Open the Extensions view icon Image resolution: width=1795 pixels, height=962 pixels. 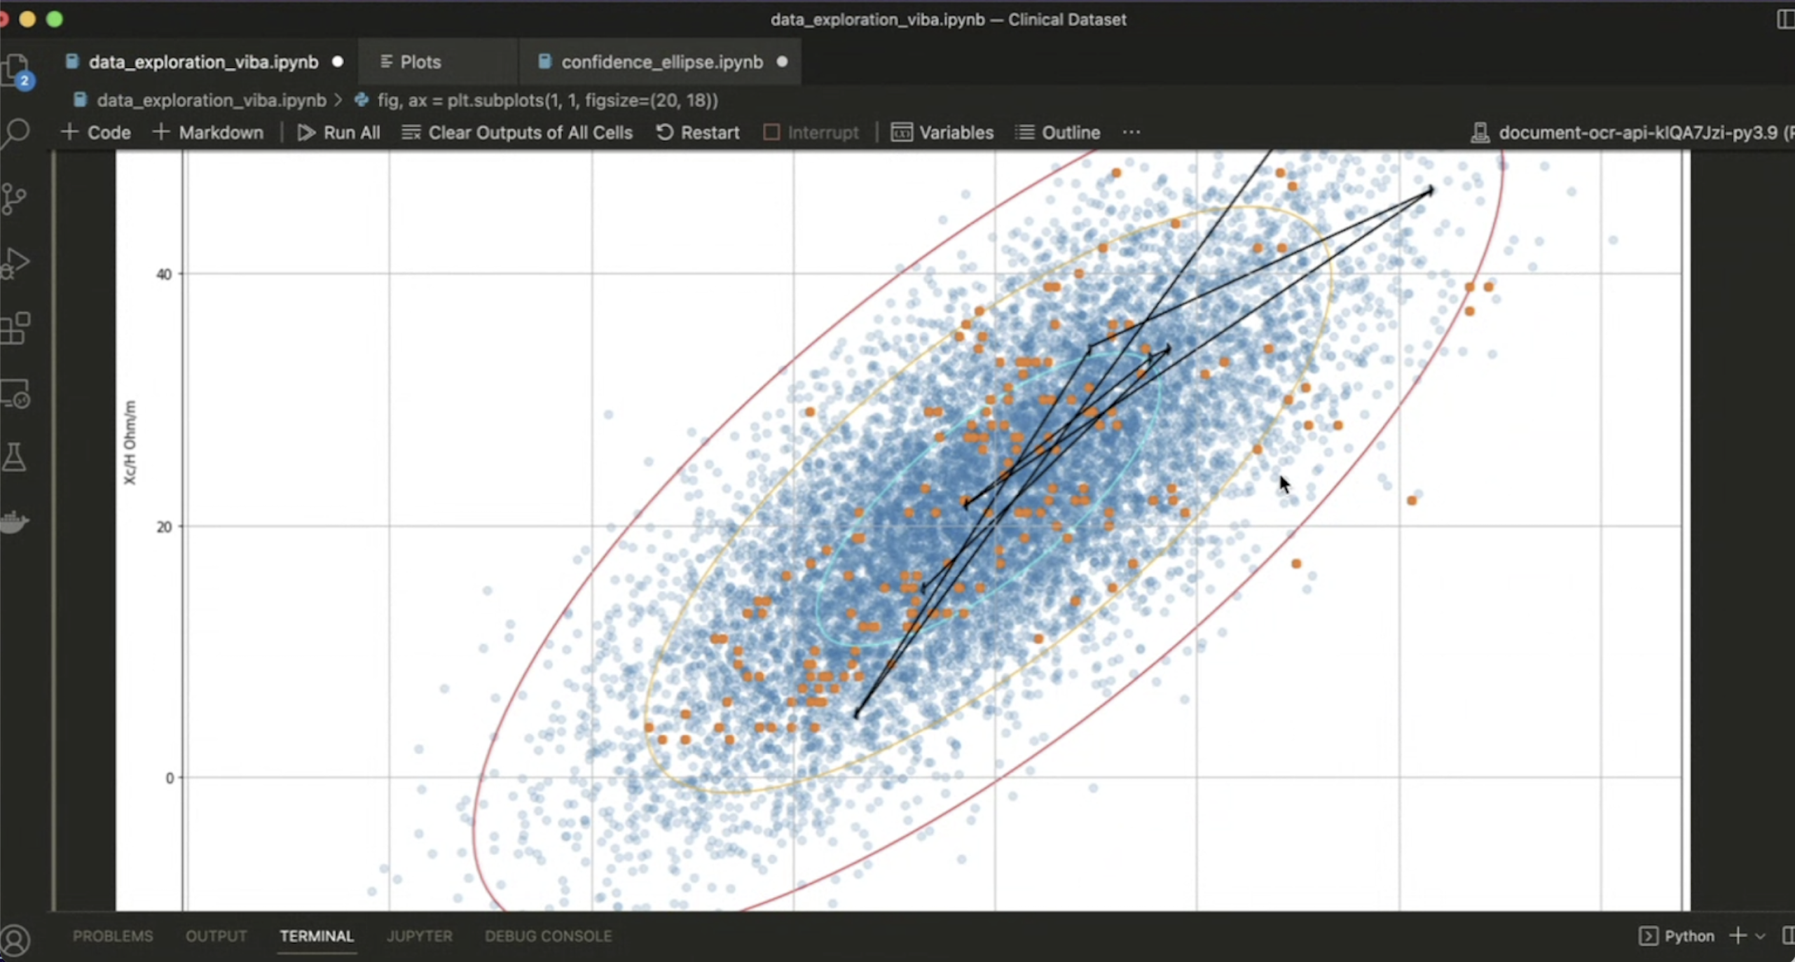(x=15, y=328)
